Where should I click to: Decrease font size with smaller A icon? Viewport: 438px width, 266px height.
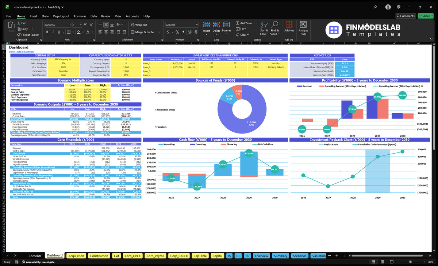tap(91, 24)
